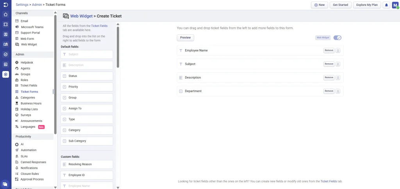Click the settings gear in left rail

[x=5, y=74]
